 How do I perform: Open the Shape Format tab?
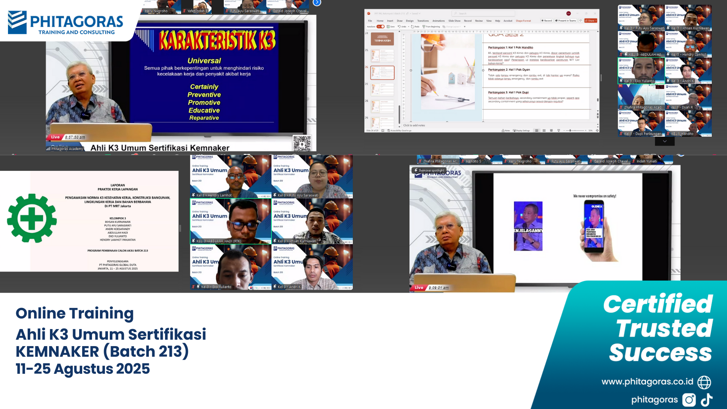(523, 21)
